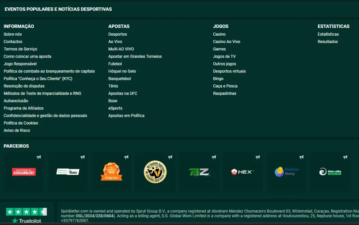Open Métodos de Teste de Imparcialidade e RNG
Image resolution: width=359 pixels, height=225 pixels.
click(x=42, y=93)
